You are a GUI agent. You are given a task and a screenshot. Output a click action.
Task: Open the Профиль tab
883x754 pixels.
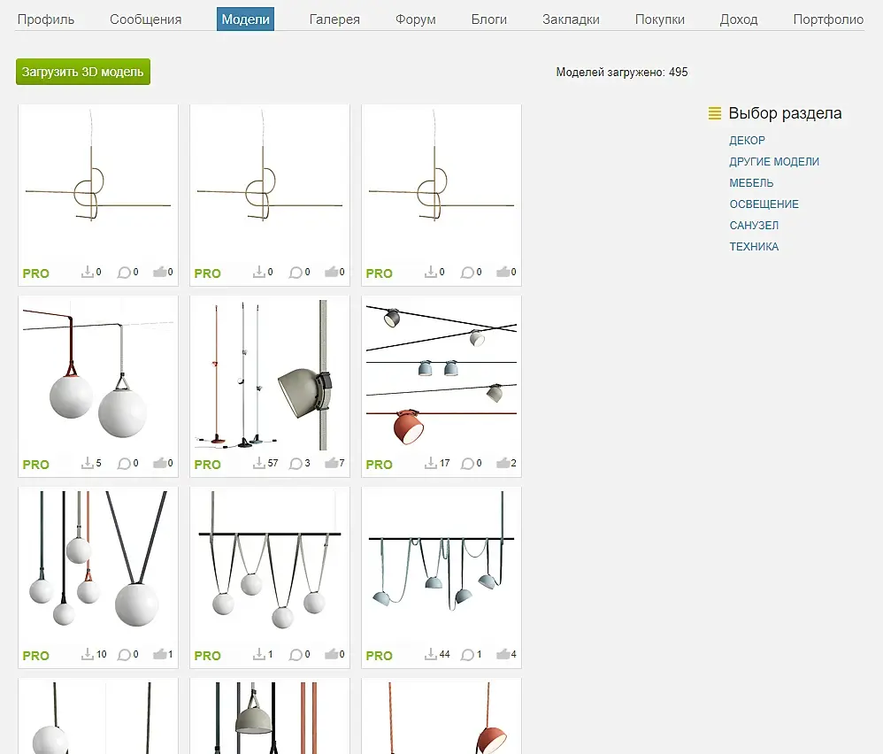coord(46,19)
